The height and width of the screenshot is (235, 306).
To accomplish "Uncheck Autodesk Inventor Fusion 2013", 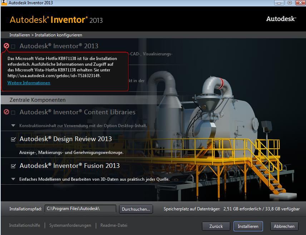I will [13, 166].
